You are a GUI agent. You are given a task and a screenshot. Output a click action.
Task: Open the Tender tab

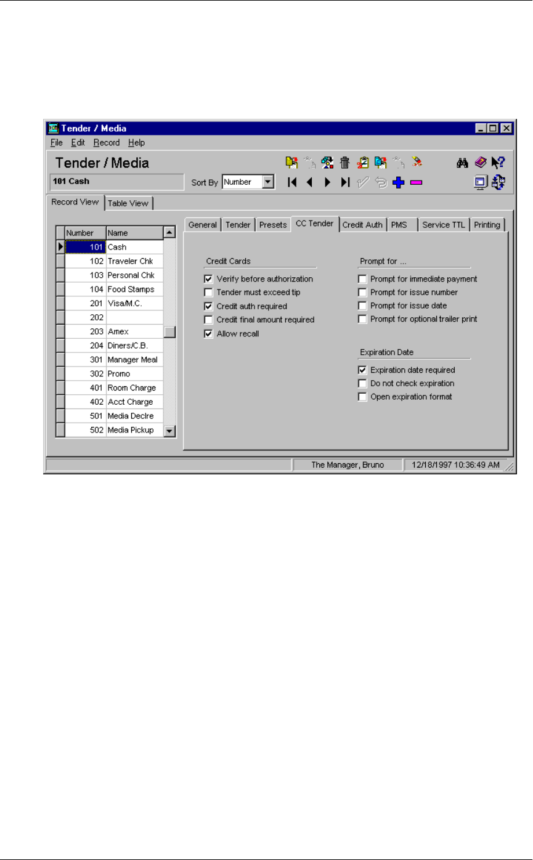[238, 225]
